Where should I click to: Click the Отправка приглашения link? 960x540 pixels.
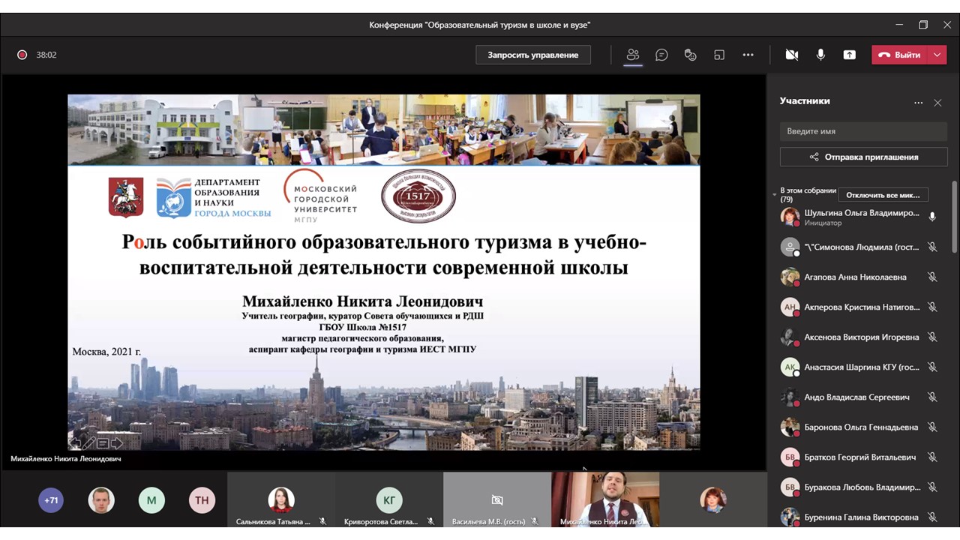[x=864, y=157]
